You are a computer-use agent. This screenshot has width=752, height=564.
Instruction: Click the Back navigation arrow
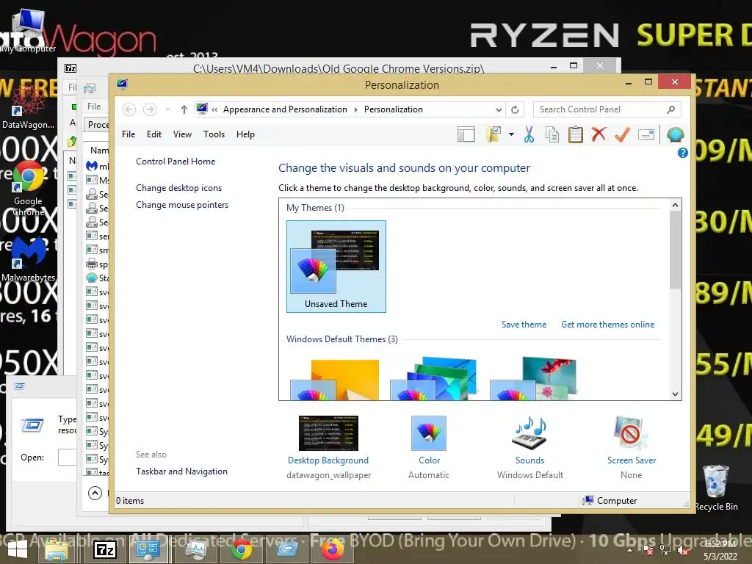tap(129, 109)
